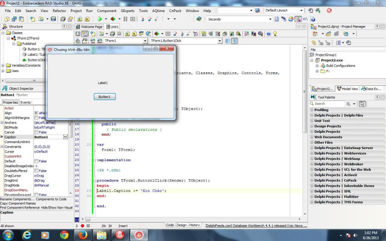
Task: Expand the Build Configurations tree node
Action: click(x=317, y=66)
